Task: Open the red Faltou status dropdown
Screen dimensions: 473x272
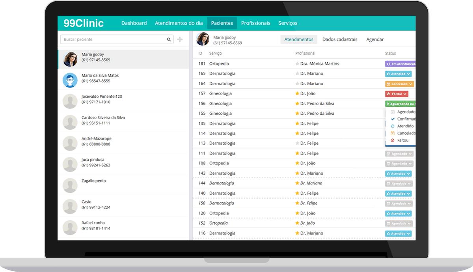Action: 397,94
